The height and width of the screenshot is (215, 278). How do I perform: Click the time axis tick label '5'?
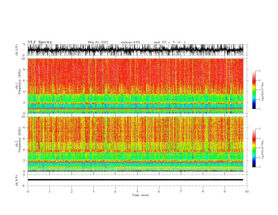(137, 191)
